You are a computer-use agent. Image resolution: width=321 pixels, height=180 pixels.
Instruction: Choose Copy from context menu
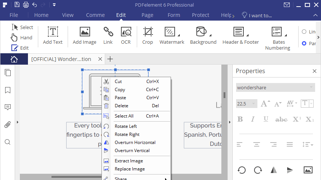tap(136, 90)
